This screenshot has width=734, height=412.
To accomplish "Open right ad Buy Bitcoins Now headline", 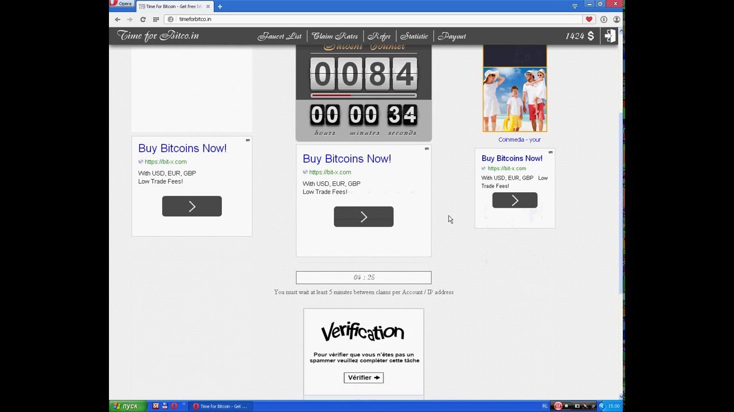I will [x=512, y=159].
